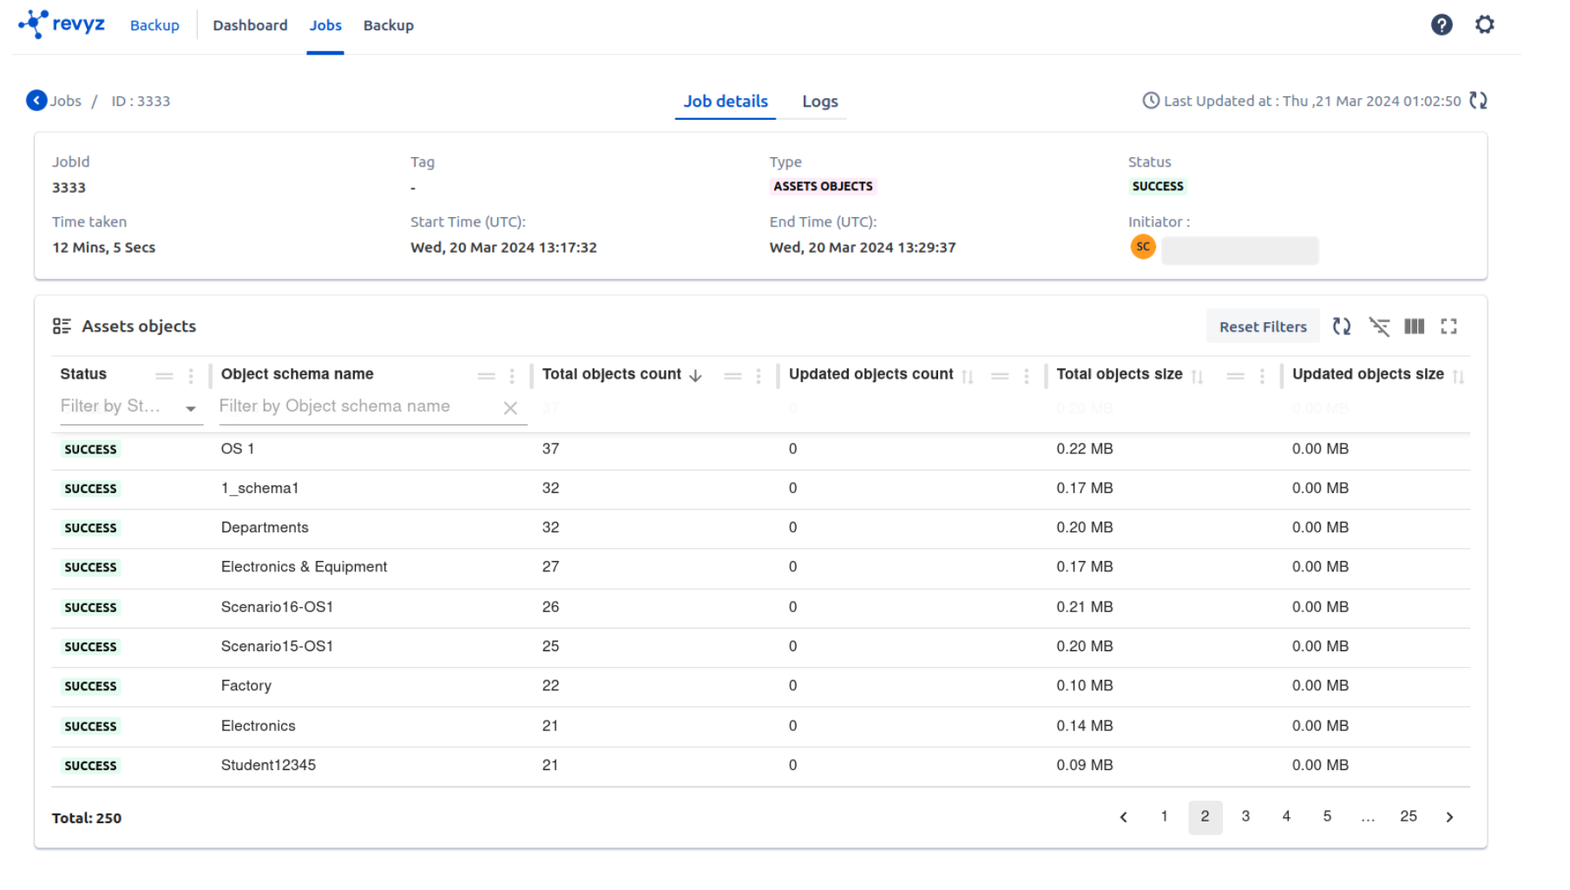Viewport: 1570px width, 890px height.
Task: Open Total objects size column options
Action: pyautogui.click(x=1263, y=376)
